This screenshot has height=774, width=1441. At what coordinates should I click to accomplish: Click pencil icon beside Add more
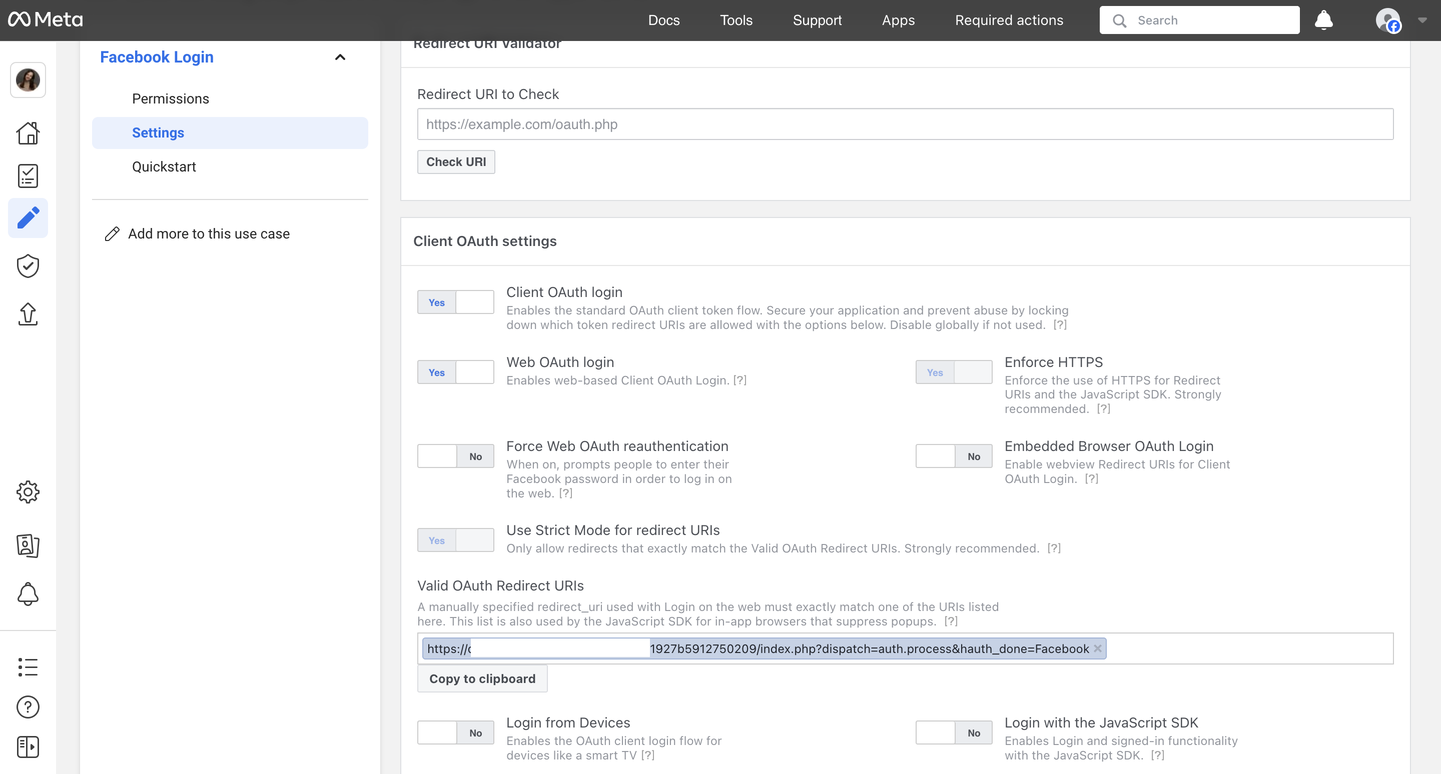(x=112, y=233)
